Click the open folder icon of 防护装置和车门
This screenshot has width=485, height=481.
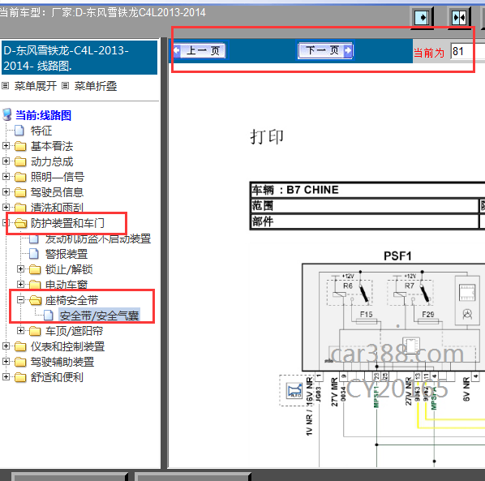click(x=20, y=223)
